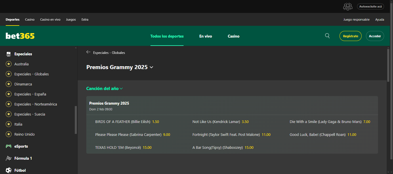Screen dimensions: 393x174
Task: Click the Acceder login button
Action: tap(375, 36)
